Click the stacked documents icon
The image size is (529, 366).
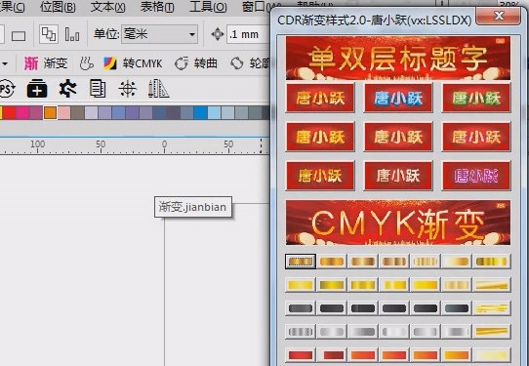pos(98,89)
